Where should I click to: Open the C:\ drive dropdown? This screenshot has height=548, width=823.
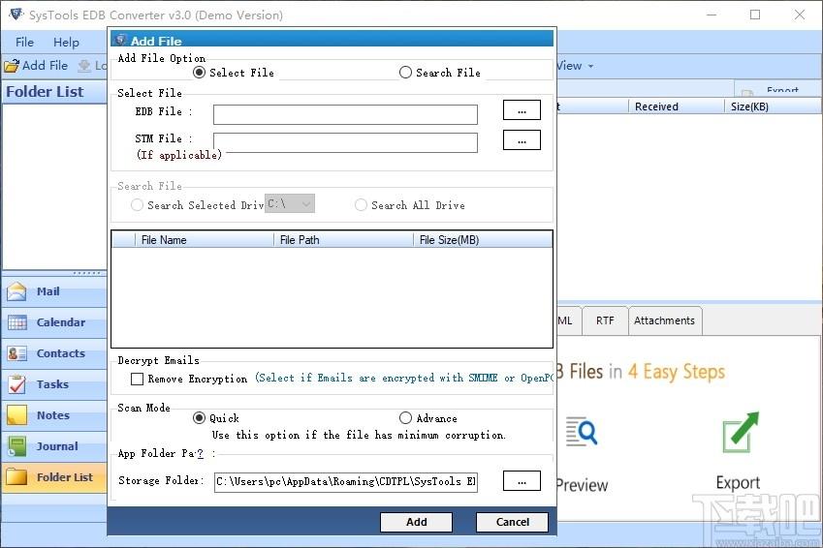290,203
